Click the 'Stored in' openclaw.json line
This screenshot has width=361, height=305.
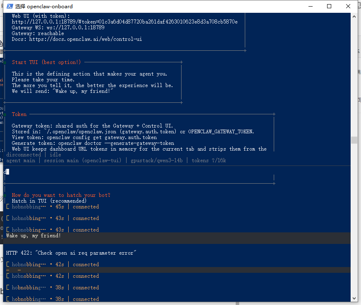[x=133, y=132]
